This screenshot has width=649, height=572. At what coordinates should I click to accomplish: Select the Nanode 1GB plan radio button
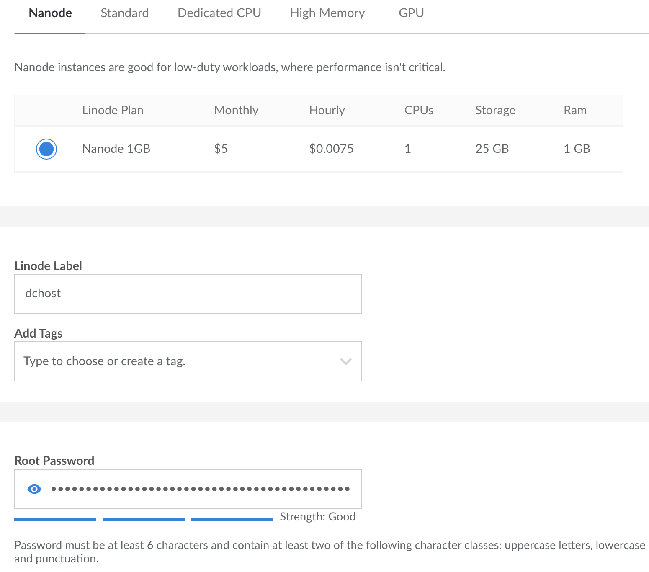pyautogui.click(x=46, y=149)
